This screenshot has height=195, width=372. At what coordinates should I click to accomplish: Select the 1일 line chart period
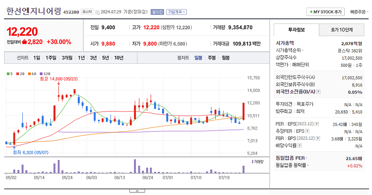(37, 58)
